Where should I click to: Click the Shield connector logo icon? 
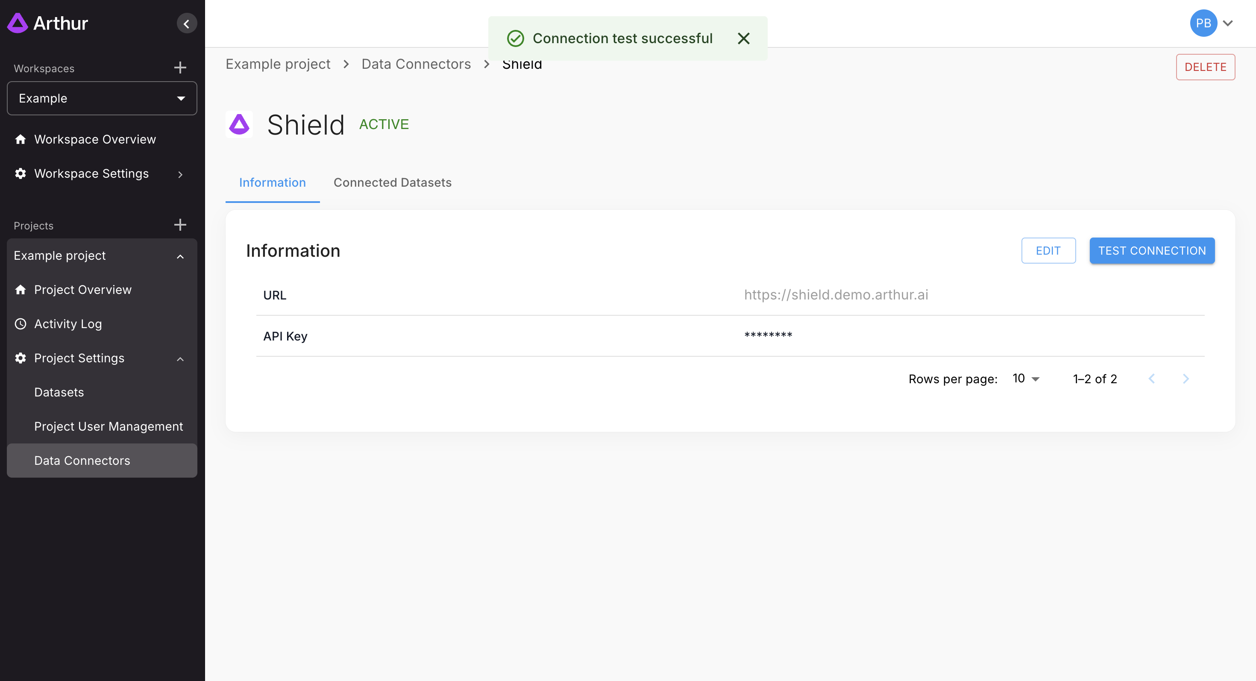click(239, 124)
